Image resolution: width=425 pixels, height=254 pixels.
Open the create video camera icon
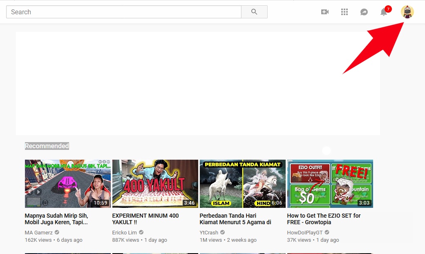pyautogui.click(x=325, y=12)
